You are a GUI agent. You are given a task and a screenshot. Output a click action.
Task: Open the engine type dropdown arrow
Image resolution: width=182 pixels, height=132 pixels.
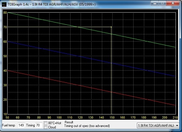click(x=177, y=126)
